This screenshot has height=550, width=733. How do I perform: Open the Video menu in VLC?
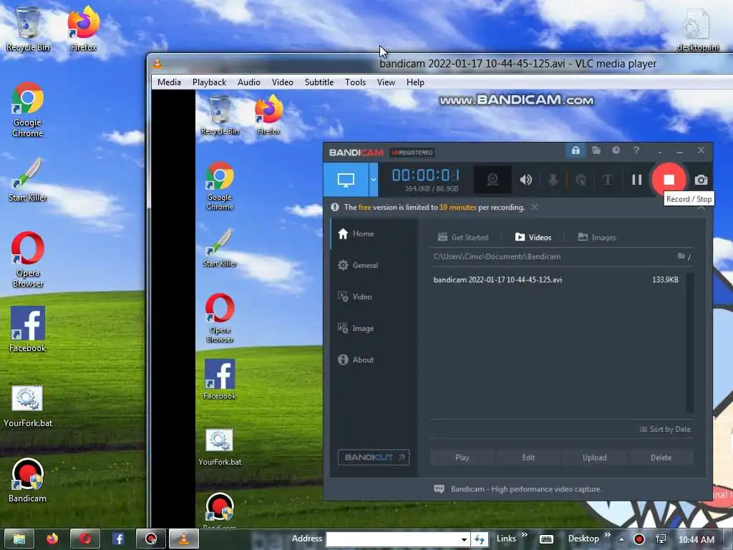[282, 82]
